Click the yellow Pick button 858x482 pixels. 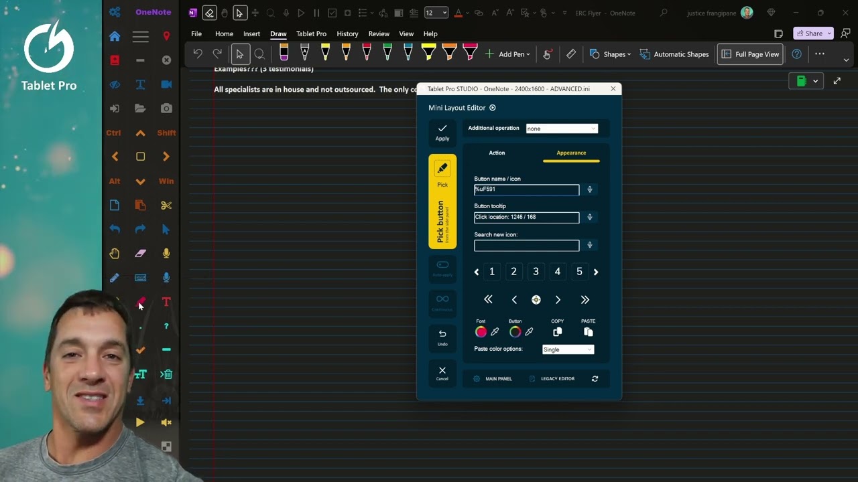[x=442, y=202]
